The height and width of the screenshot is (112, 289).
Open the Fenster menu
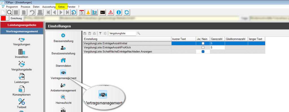tap(71, 7)
